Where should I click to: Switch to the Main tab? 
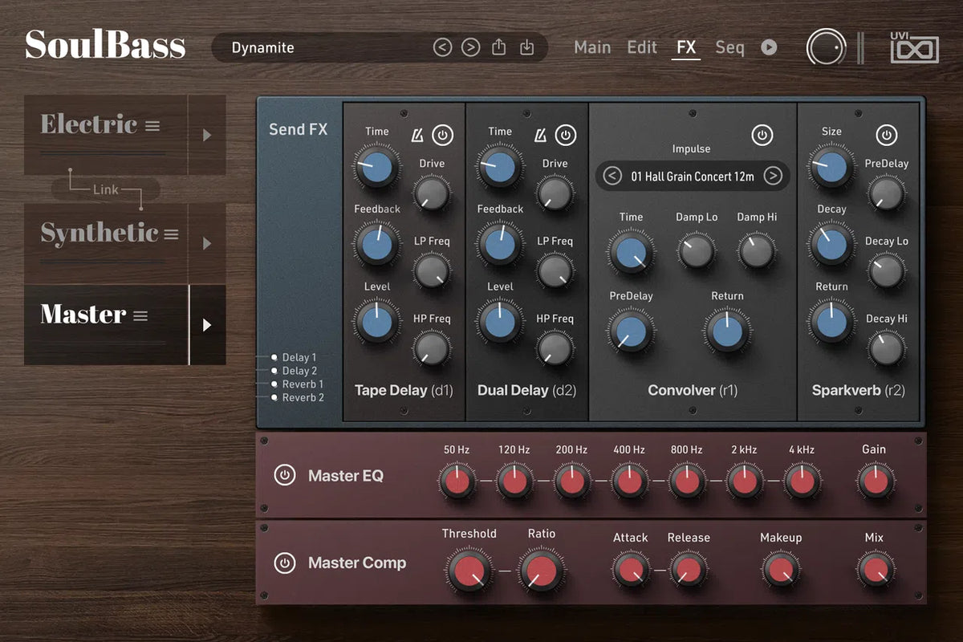[x=592, y=47]
